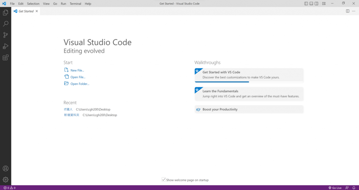Open Learn the Fundamentals walkthrough
The width and height of the screenshot is (359, 190).
(x=249, y=94)
